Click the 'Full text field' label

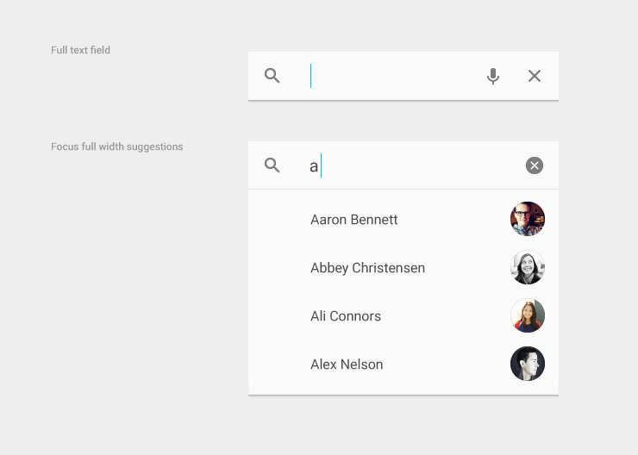click(x=80, y=50)
